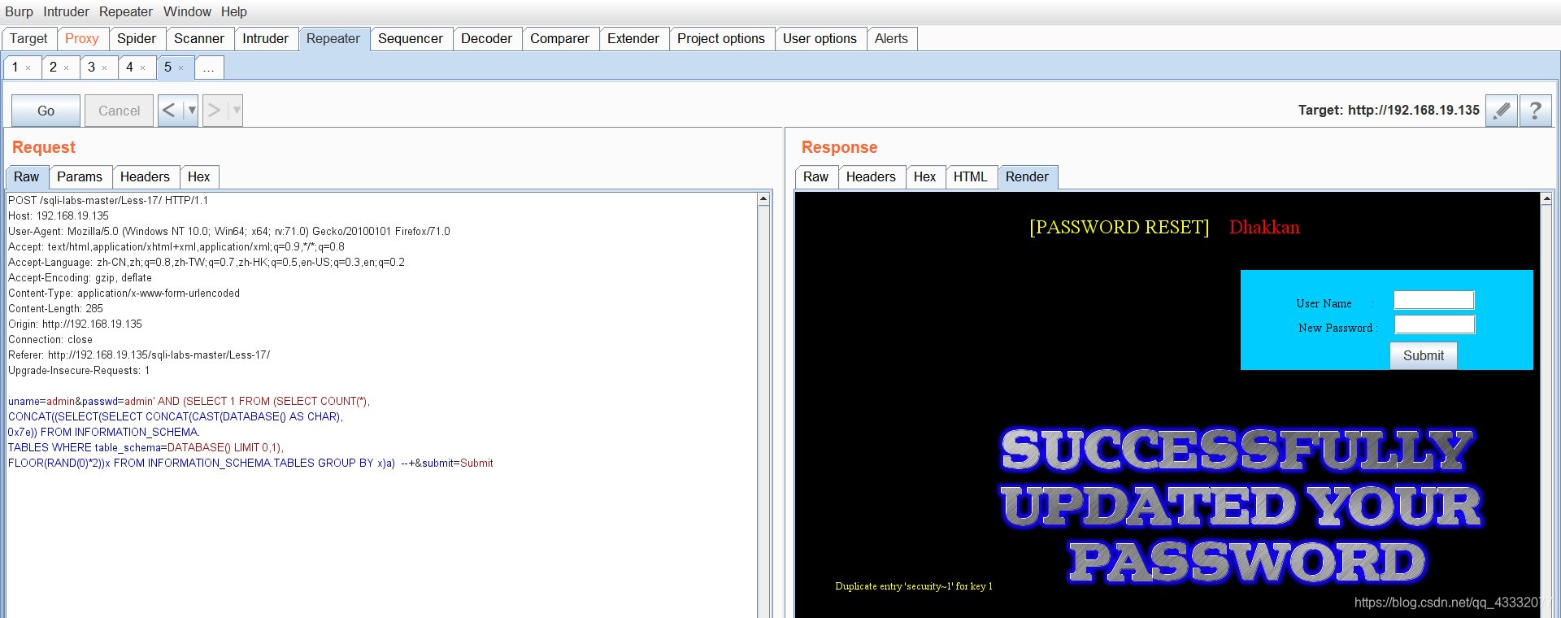Click the User-Agent header line
The height and width of the screenshot is (618, 1561).
click(x=228, y=231)
